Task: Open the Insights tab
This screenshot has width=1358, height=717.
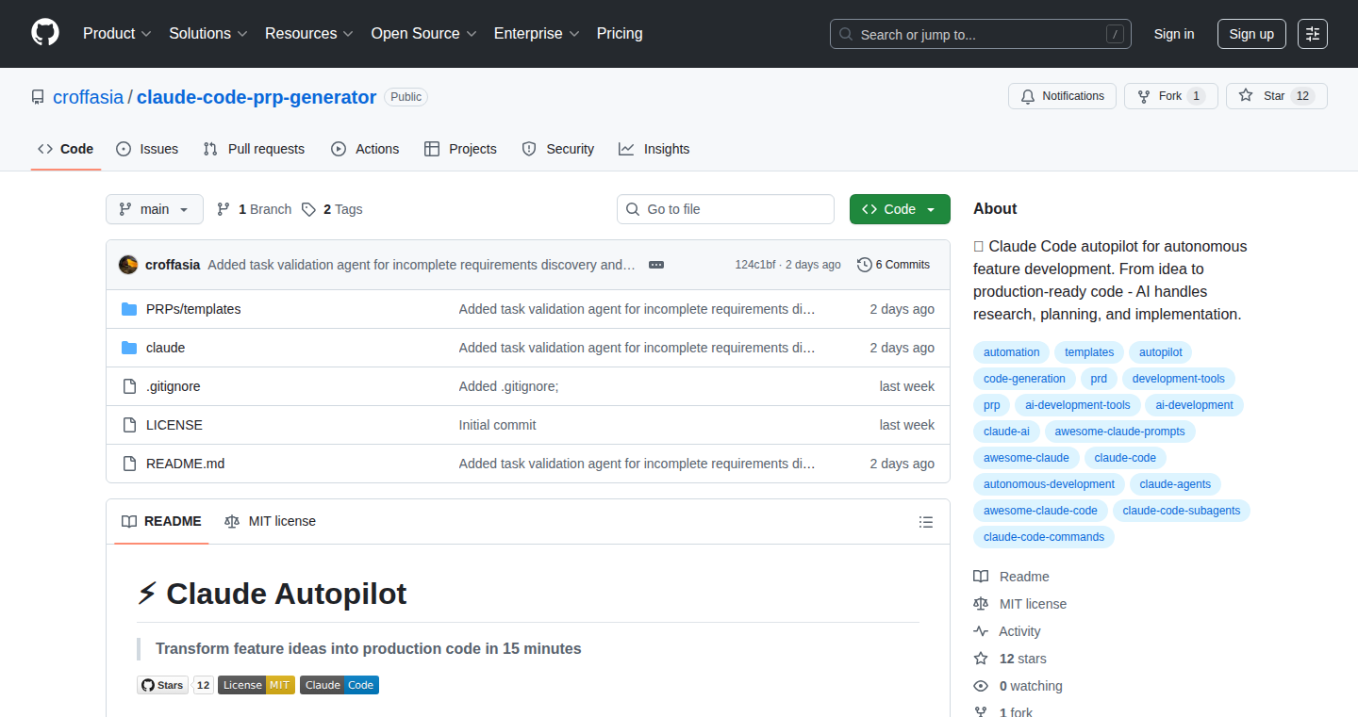Action: (x=654, y=149)
